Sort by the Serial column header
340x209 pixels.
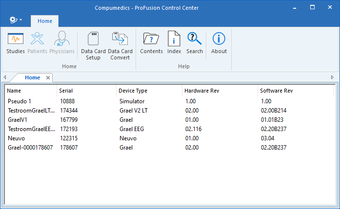pos(86,91)
